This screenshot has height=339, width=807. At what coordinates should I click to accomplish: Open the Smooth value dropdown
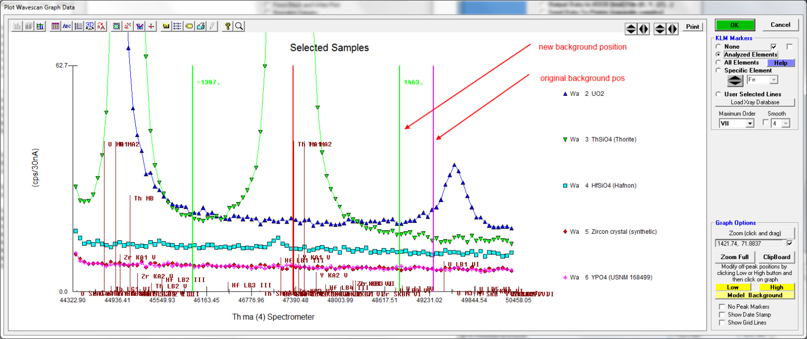(x=785, y=123)
